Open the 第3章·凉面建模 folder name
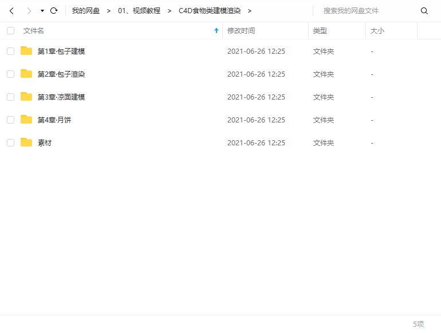 (61, 97)
